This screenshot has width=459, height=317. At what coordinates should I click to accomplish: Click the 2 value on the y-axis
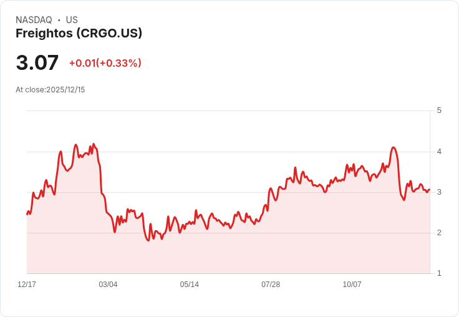coord(439,233)
